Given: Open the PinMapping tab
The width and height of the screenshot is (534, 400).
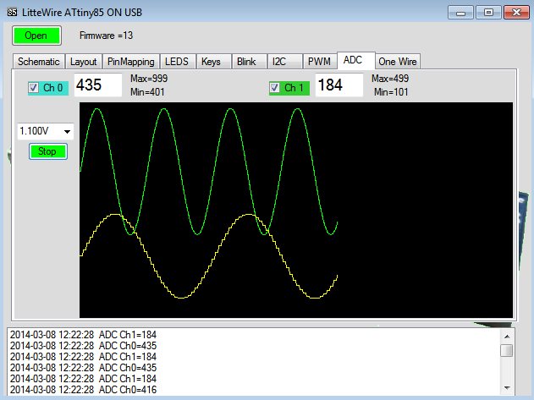Looking at the screenshot, I should pos(131,62).
